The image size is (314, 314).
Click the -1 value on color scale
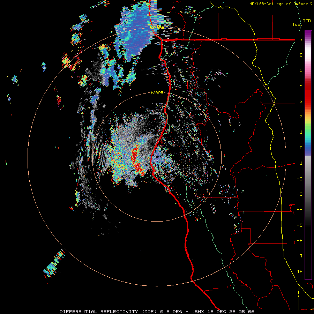coord(300,163)
